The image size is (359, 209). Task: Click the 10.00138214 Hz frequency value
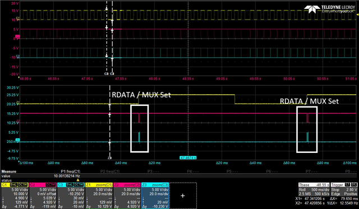pyautogui.click(x=67, y=176)
